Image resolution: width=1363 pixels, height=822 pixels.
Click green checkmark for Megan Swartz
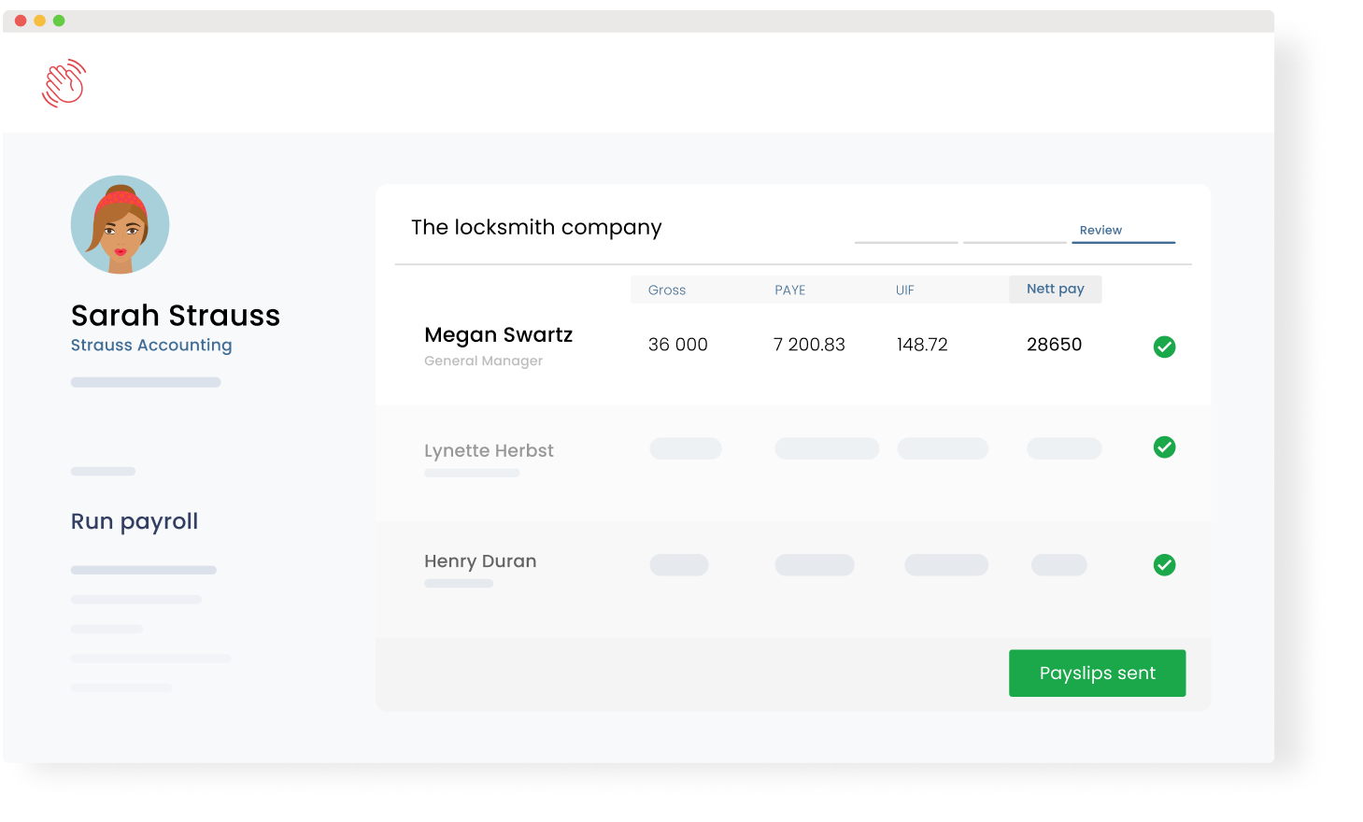pos(1164,347)
